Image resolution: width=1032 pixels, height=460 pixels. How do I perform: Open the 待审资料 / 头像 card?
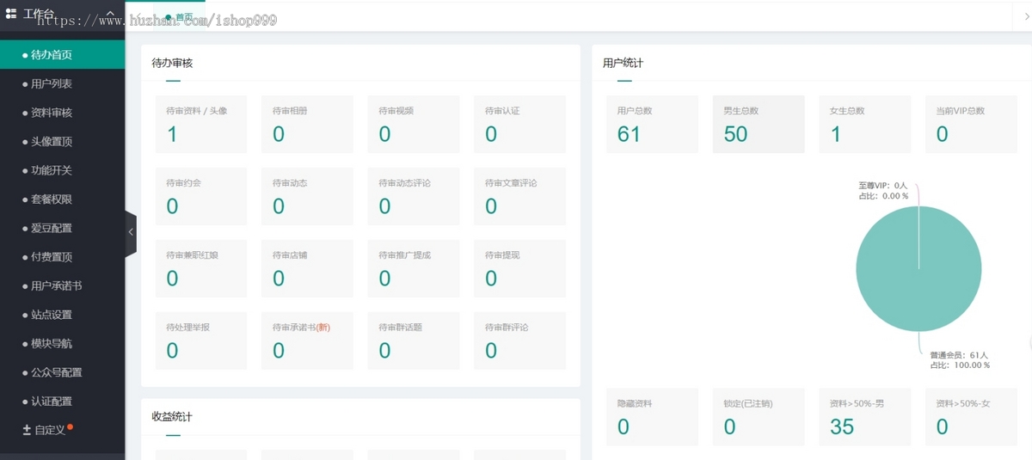[201, 124]
